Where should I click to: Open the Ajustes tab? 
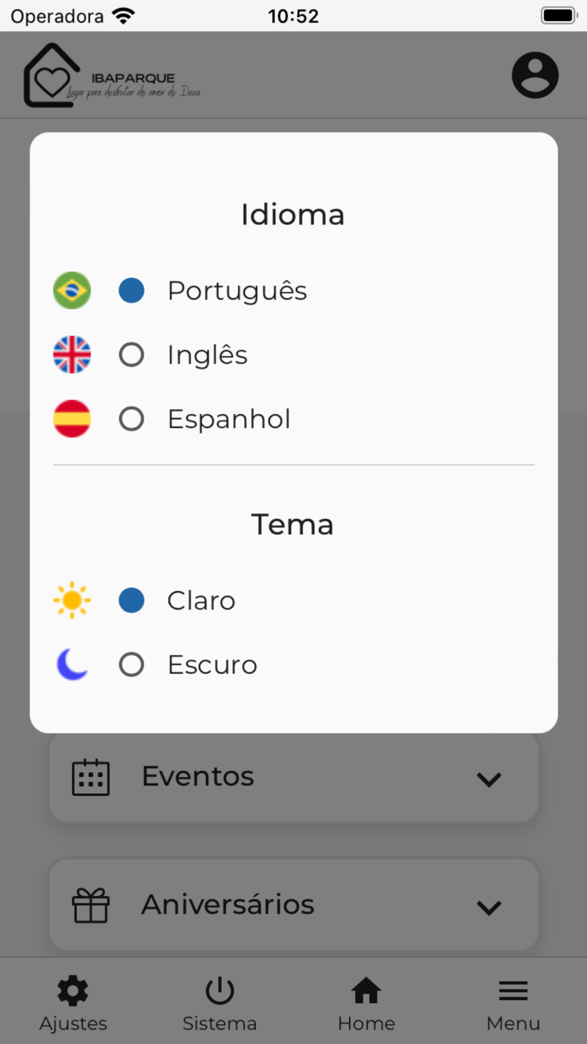point(73,1003)
